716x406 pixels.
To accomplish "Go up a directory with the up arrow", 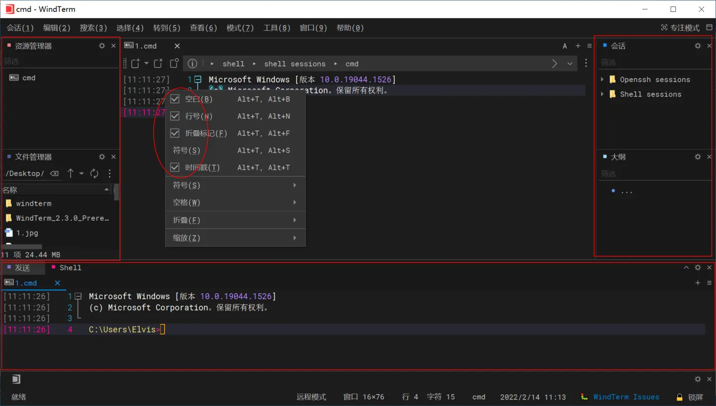I will coord(71,173).
